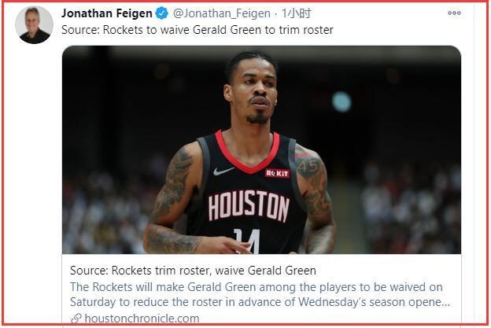The image size is (491, 328).
Task: Click the 1小时 timestamp on the tweet
Action: [296, 13]
